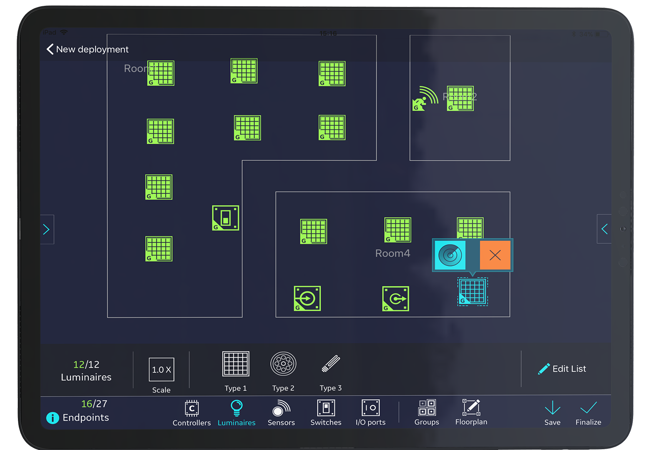
Task: Select second-row left luminaire in Room 1
Action: click(160, 131)
